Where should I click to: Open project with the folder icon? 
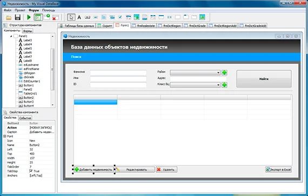[9, 18]
